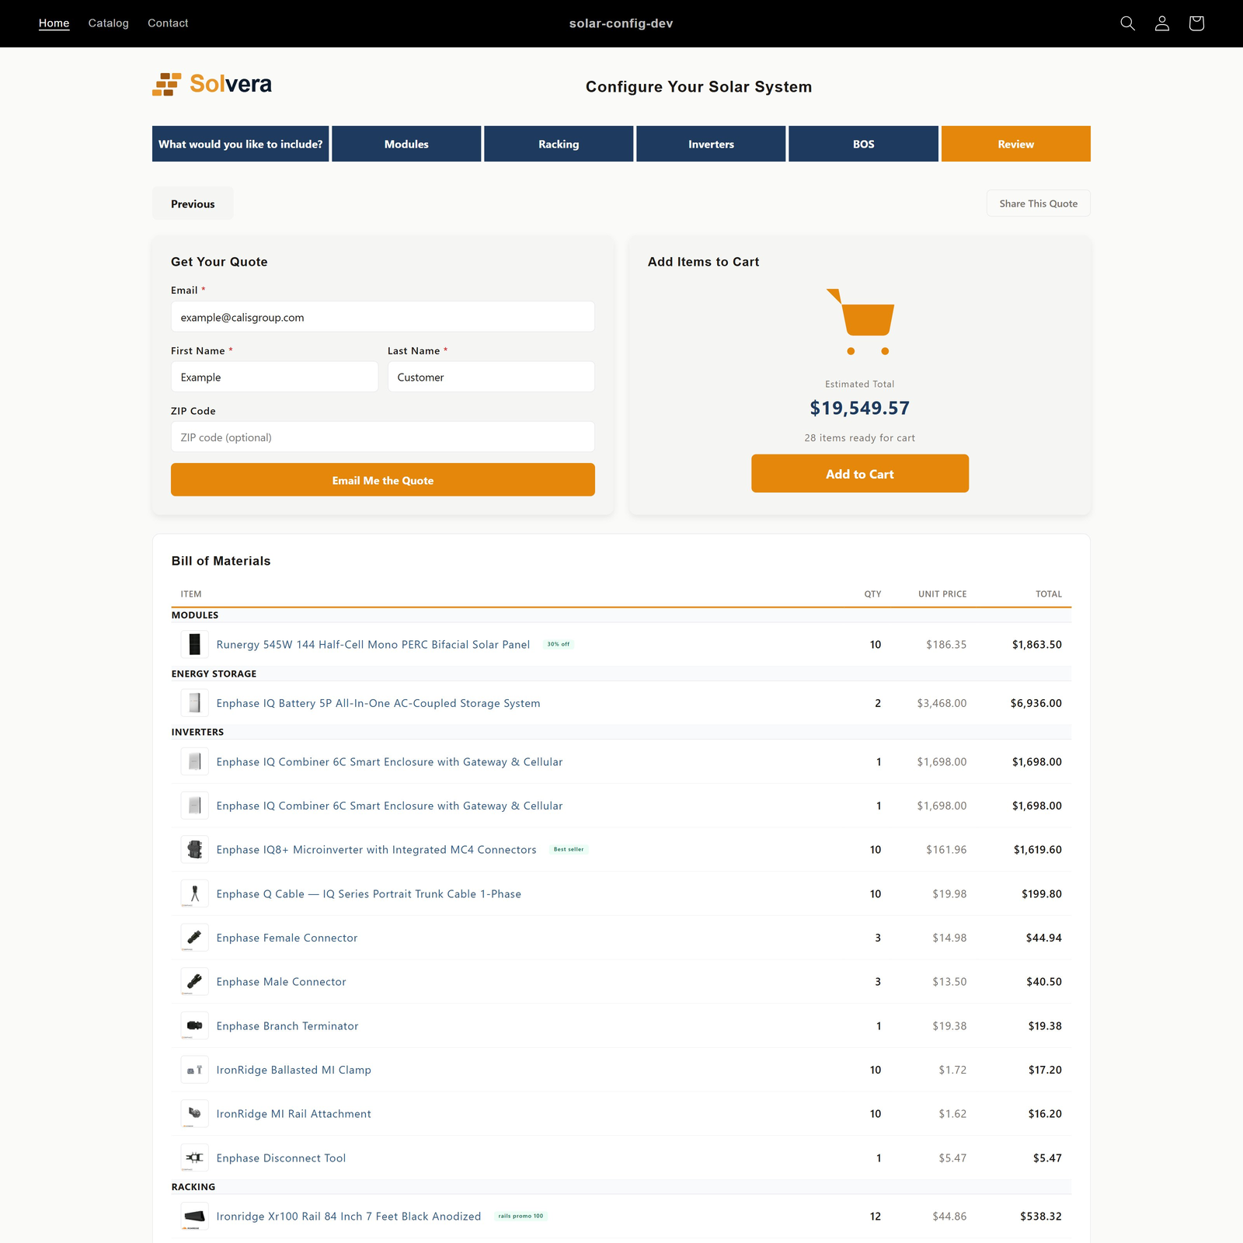Click the RACKING section header
The image size is (1243, 1243).
point(193,1187)
